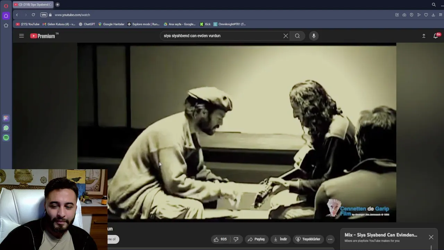Viewport: 444px width, 250px height.
Task: Reload the YouTube page
Action: pos(33,15)
